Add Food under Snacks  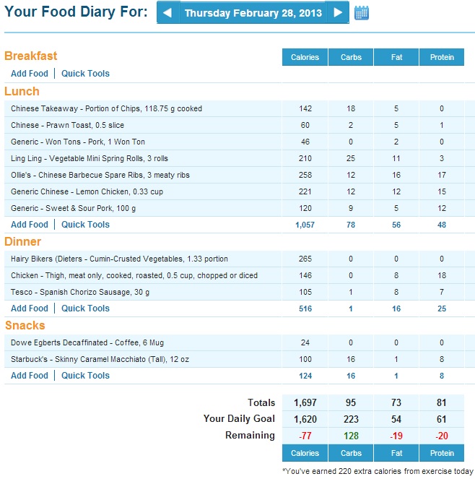(x=30, y=376)
